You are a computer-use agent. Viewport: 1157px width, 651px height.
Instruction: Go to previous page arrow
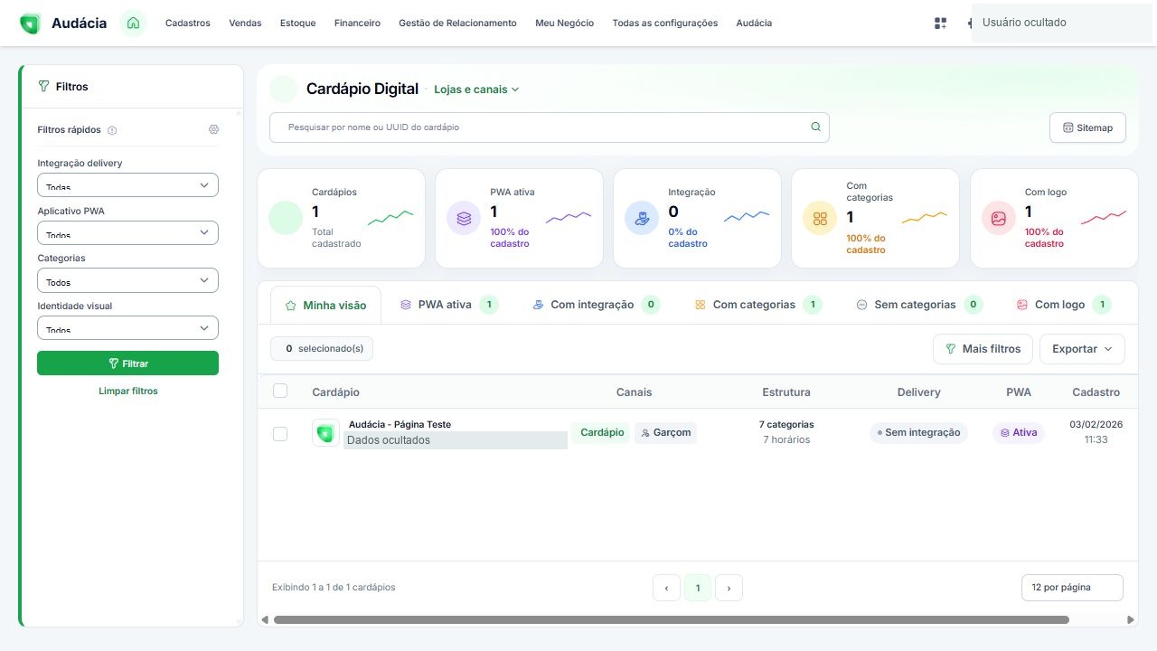[666, 588]
